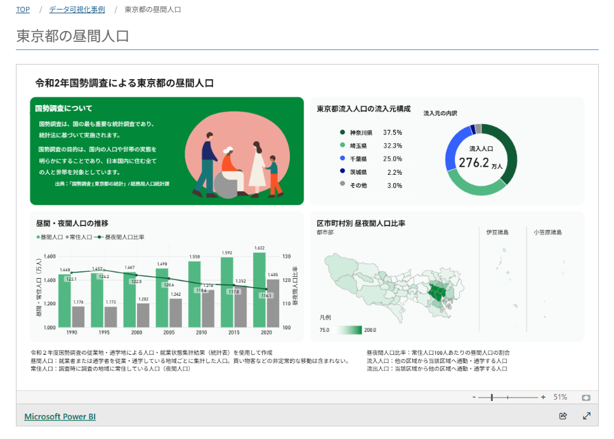Click the blue donut chart segment
Image resolution: width=614 pixels, height=439 pixels.
tap(454, 147)
